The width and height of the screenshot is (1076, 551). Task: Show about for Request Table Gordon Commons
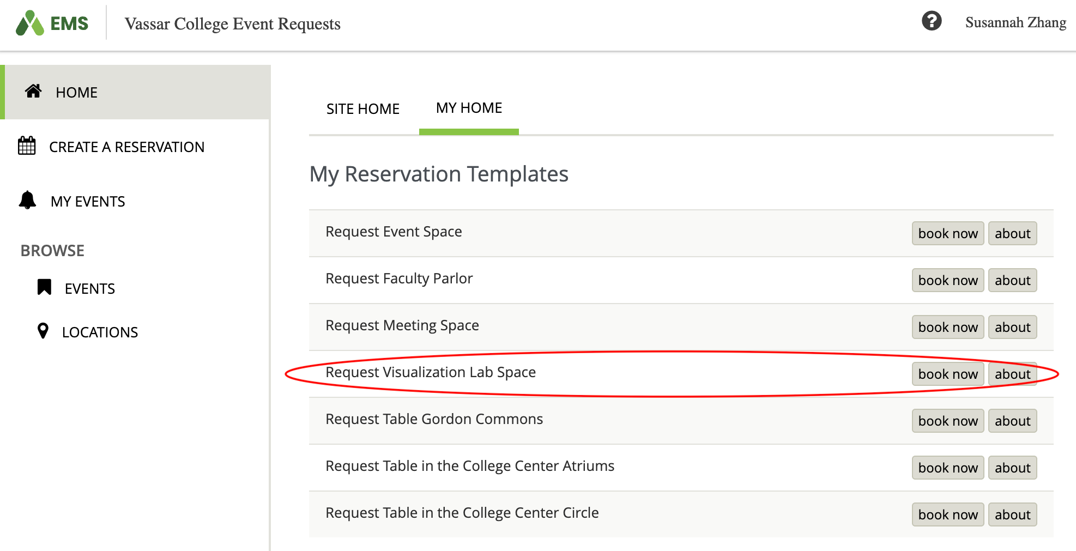pyautogui.click(x=1012, y=421)
